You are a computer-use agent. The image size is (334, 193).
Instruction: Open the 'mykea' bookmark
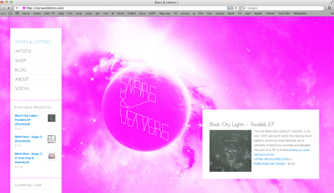coord(220,13)
